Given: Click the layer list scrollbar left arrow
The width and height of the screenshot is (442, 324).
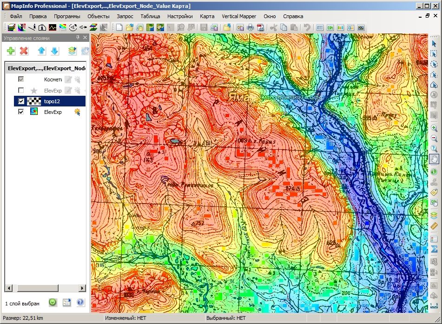Looking at the screenshot, I should (9, 288).
